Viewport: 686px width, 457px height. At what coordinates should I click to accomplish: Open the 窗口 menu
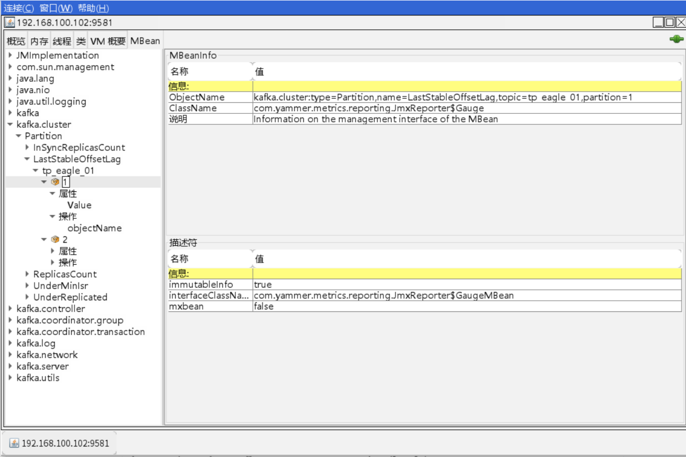(56, 8)
